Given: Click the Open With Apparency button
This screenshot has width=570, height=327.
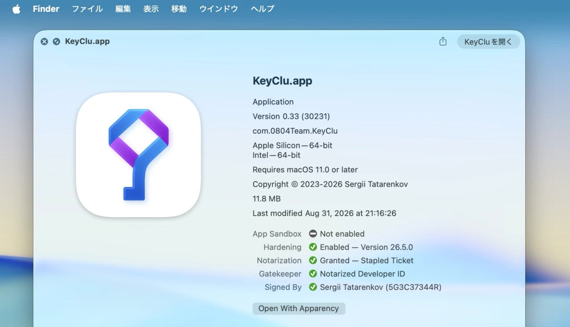Looking at the screenshot, I should [299, 308].
